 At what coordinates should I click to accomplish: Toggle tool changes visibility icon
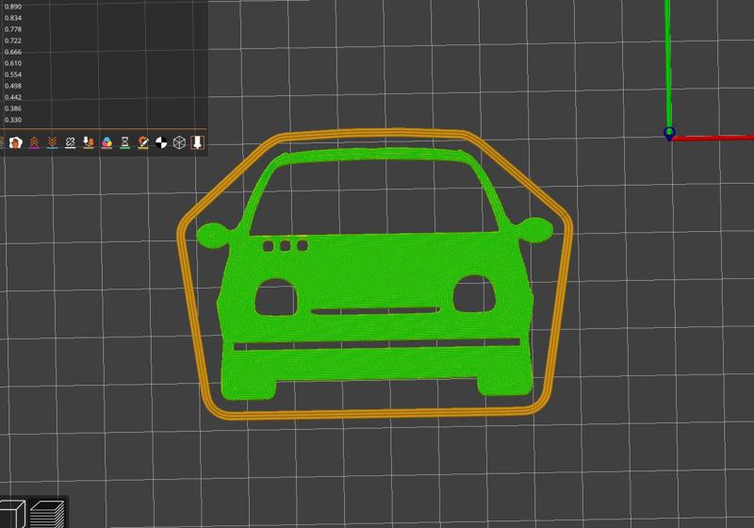pyautogui.click(x=89, y=142)
